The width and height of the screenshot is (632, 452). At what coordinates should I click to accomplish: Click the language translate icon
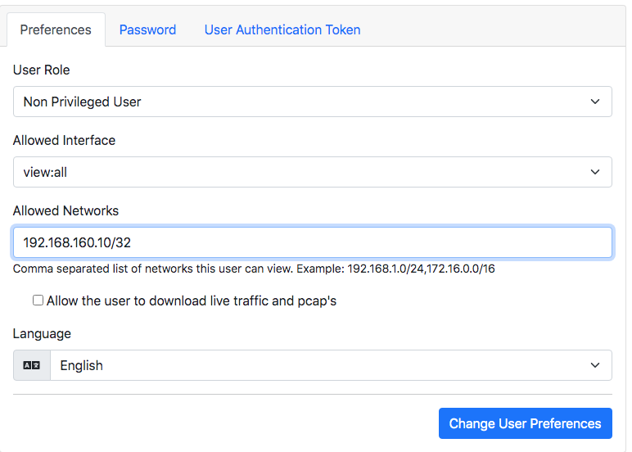coord(31,365)
